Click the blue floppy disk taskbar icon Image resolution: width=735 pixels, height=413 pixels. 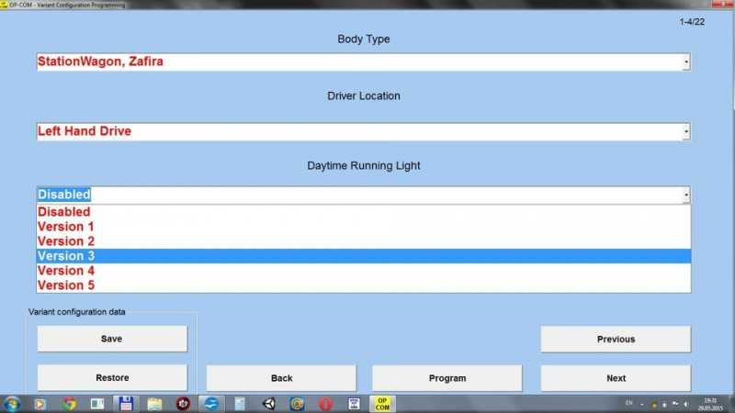point(126,404)
